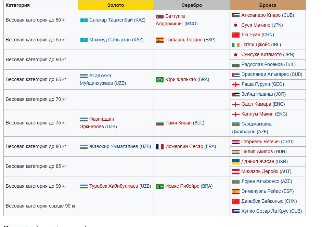This screenshot has height=227, width=322.
Task: Open Асадхужа Муйдинхужаев athlete link
Action: (x=96, y=79)
